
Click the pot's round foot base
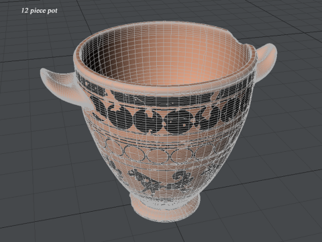(x=165, y=208)
